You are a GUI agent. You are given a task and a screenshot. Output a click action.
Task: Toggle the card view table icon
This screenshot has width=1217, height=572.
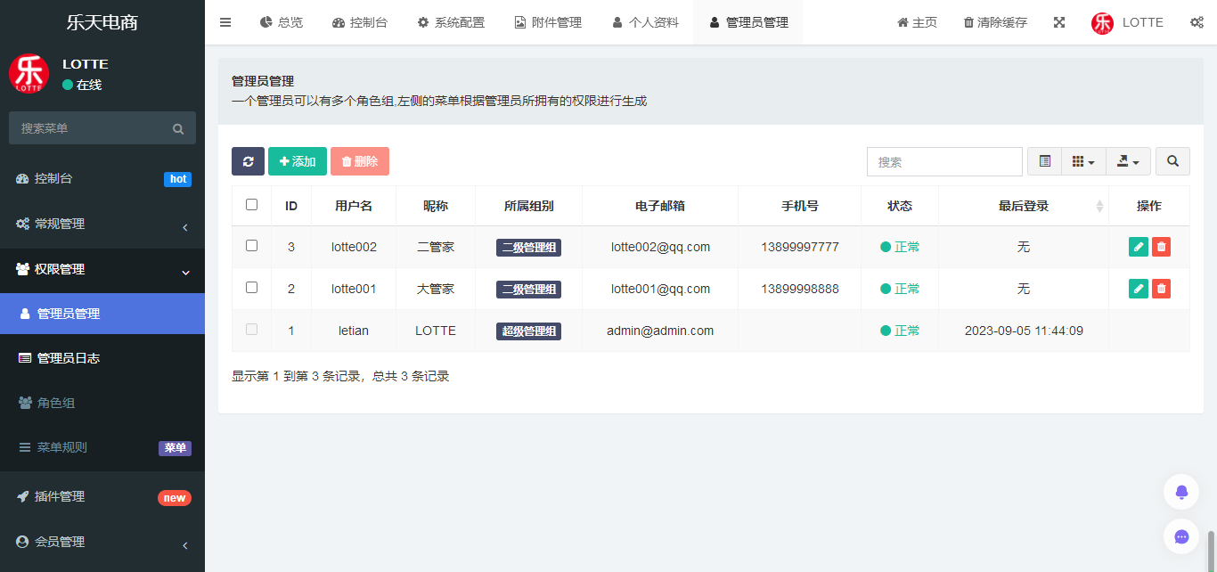click(x=1045, y=161)
